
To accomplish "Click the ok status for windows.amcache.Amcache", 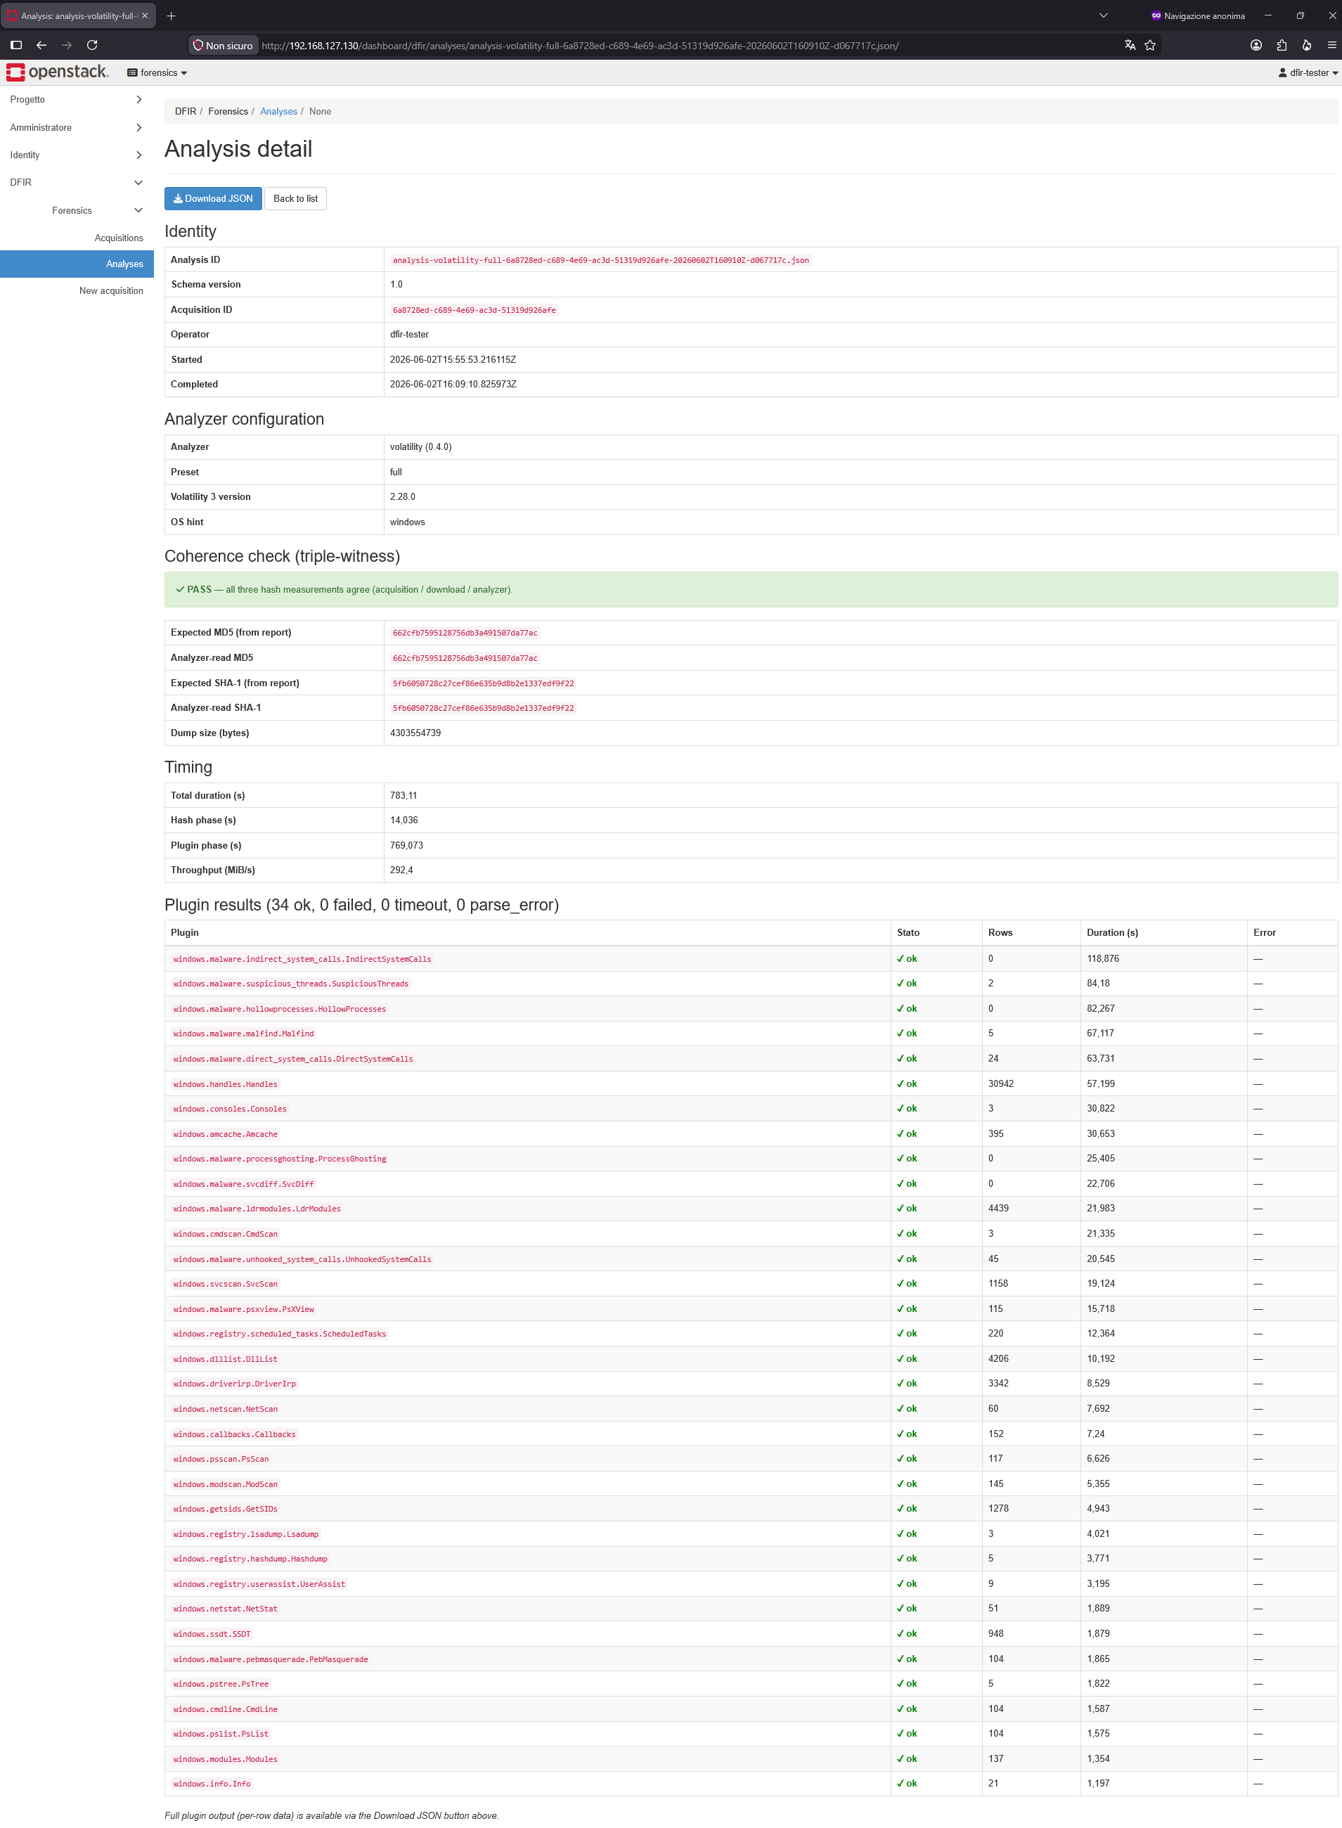I will pyautogui.click(x=907, y=1133).
